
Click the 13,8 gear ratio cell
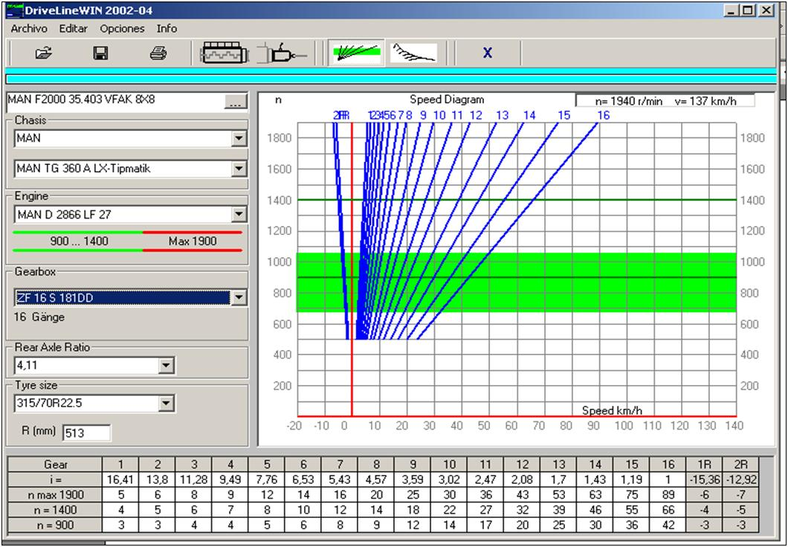click(x=158, y=479)
